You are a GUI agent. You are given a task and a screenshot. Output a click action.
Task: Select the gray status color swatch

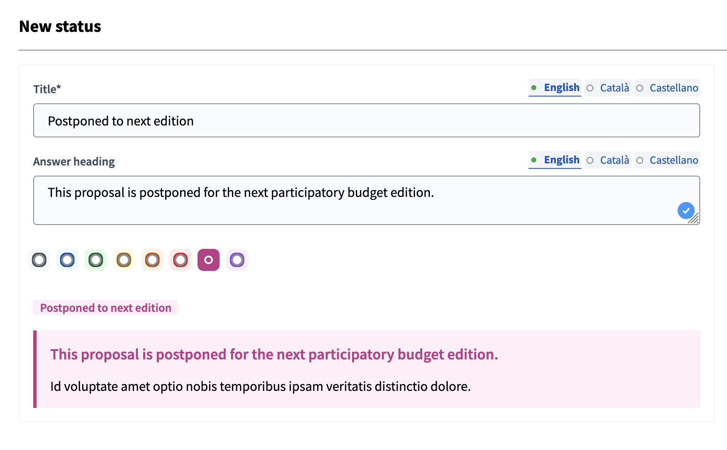39,260
